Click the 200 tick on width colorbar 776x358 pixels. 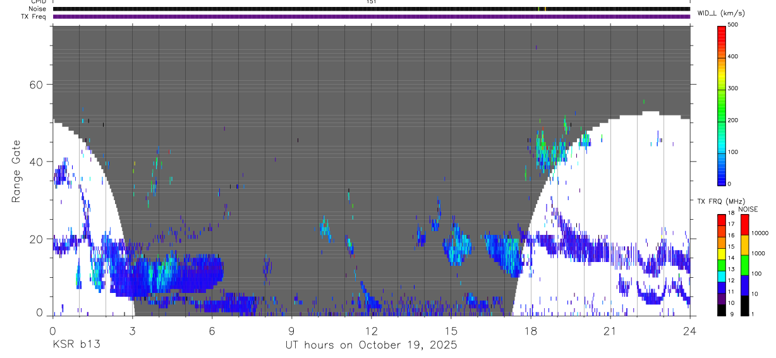pos(734,120)
